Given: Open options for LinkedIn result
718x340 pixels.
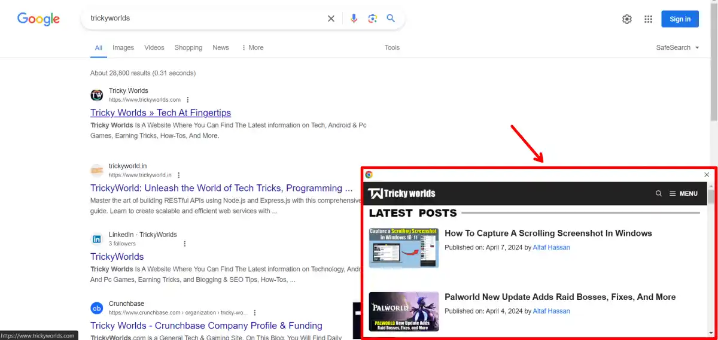Looking at the screenshot, I should tap(185, 244).
